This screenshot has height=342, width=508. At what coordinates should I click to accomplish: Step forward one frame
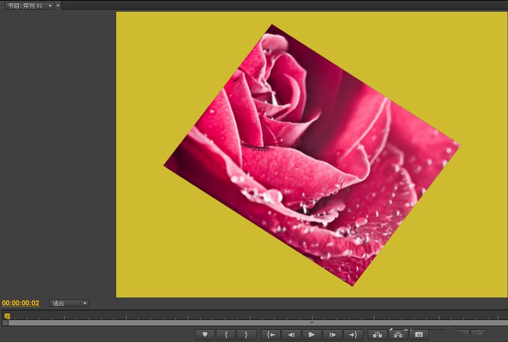tap(333, 334)
